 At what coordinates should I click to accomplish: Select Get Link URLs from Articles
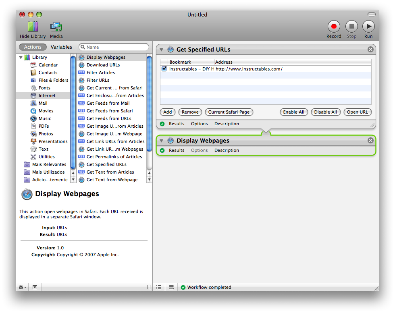pos(112,141)
